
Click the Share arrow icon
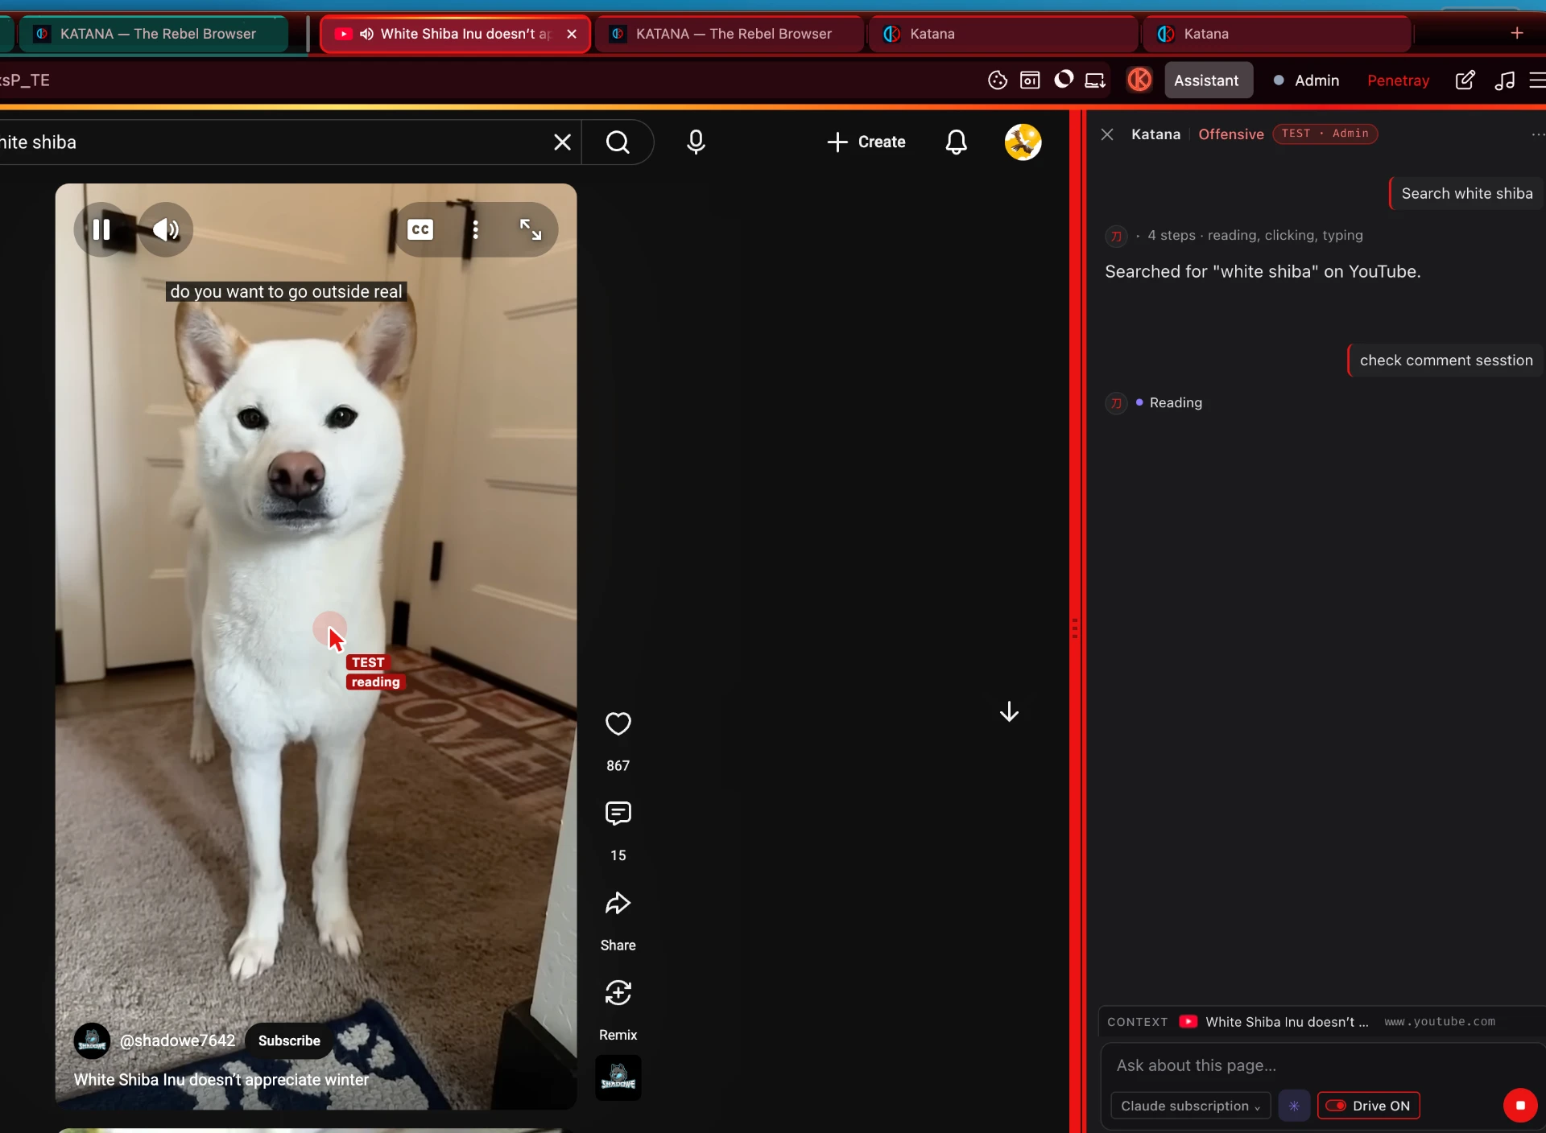(618, 904)
